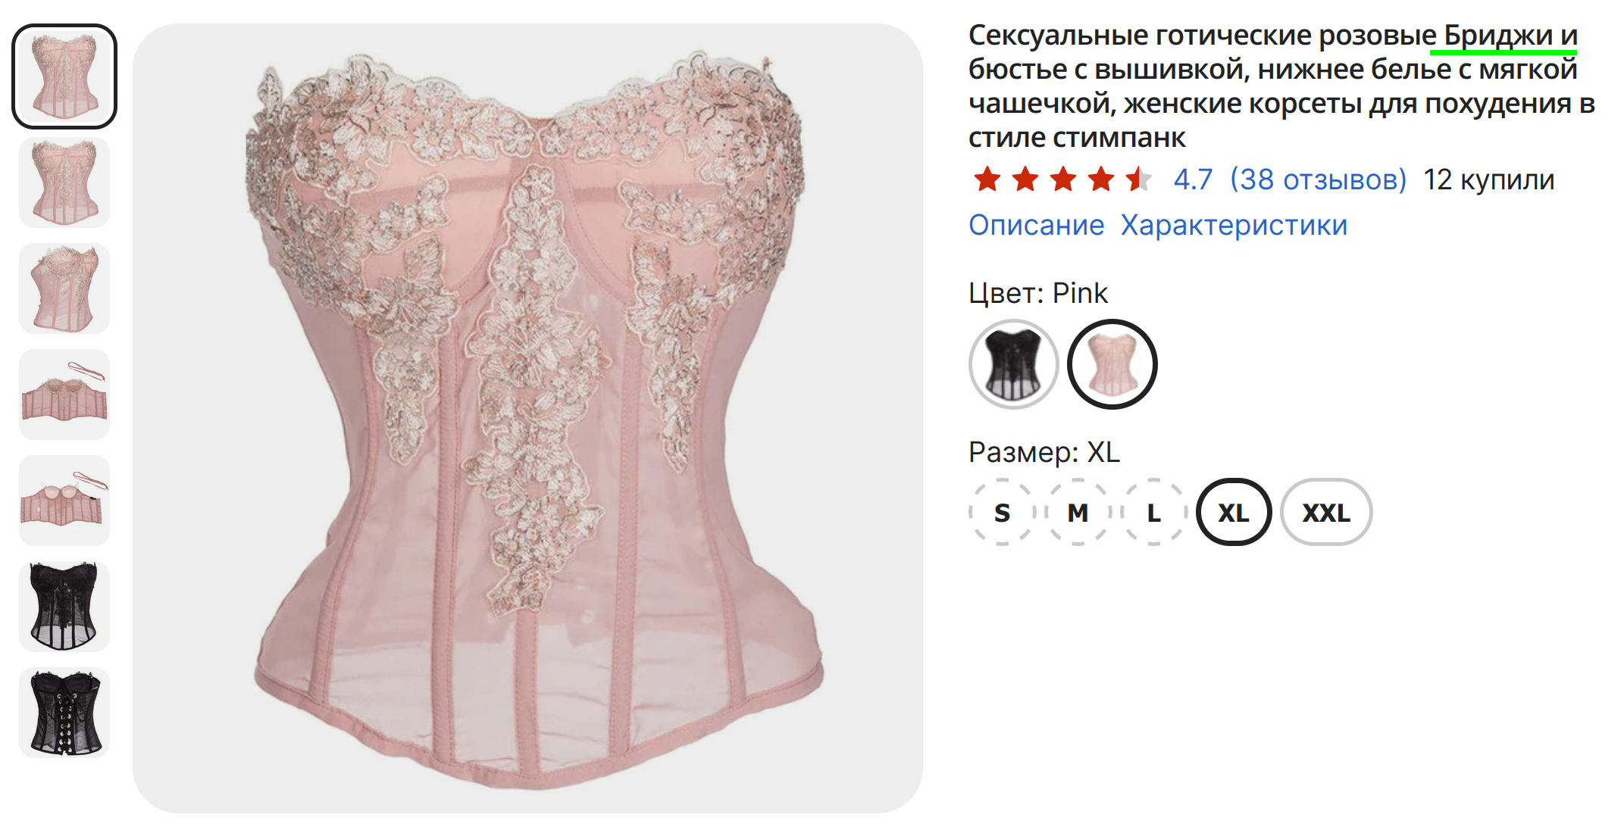1624x830 pixels.
Task: Choose size XL
Action: tap(1234, 513)
